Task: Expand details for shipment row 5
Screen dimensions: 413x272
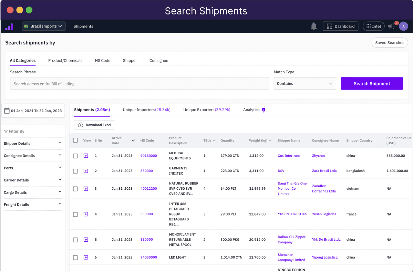Action: coord(86,240)
